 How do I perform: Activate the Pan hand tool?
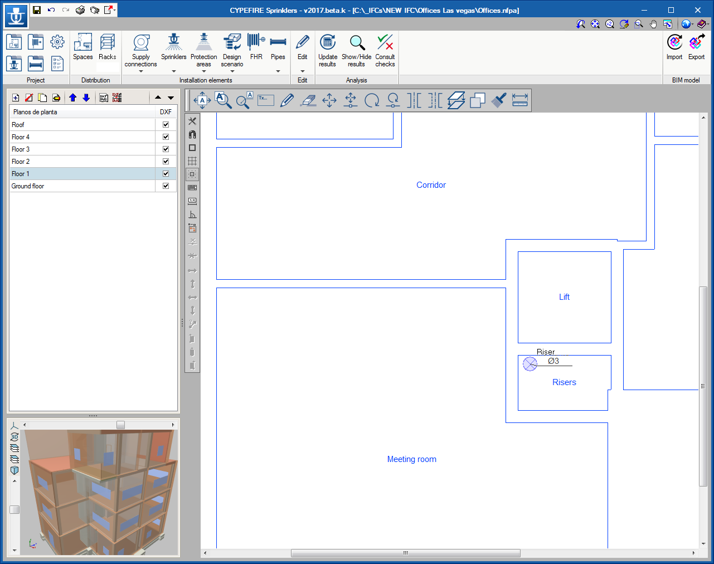[x=653, y=25]
